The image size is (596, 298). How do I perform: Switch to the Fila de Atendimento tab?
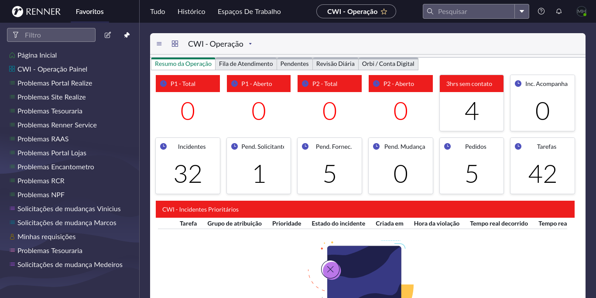coord(246,64)
